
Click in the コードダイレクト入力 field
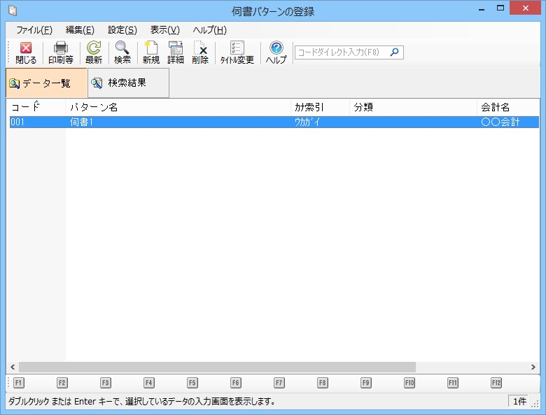(342, 52)
